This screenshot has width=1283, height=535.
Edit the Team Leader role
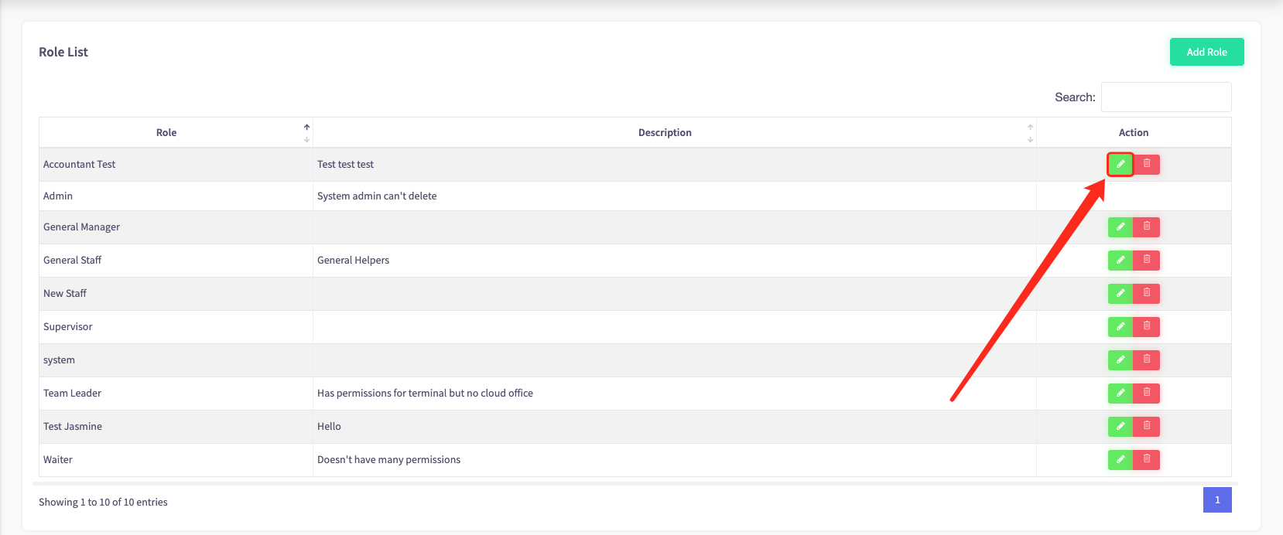1120,393
